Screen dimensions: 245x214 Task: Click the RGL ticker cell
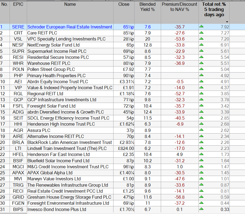click(x=18, y=94)
